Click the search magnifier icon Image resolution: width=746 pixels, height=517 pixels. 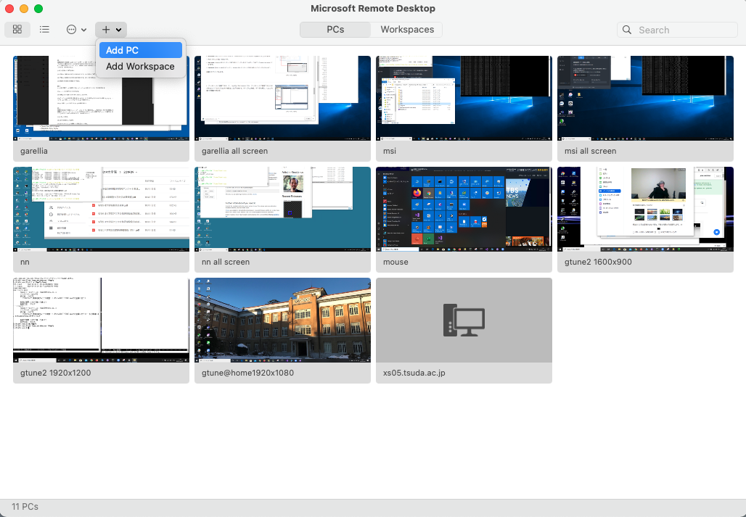coord(628,30)
